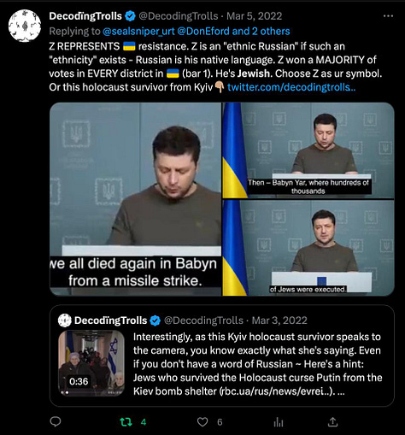Follow the twitter.com/decodingtrolls link
The height and width of the screenshot is (435, 405).
[x=291, y=87]
